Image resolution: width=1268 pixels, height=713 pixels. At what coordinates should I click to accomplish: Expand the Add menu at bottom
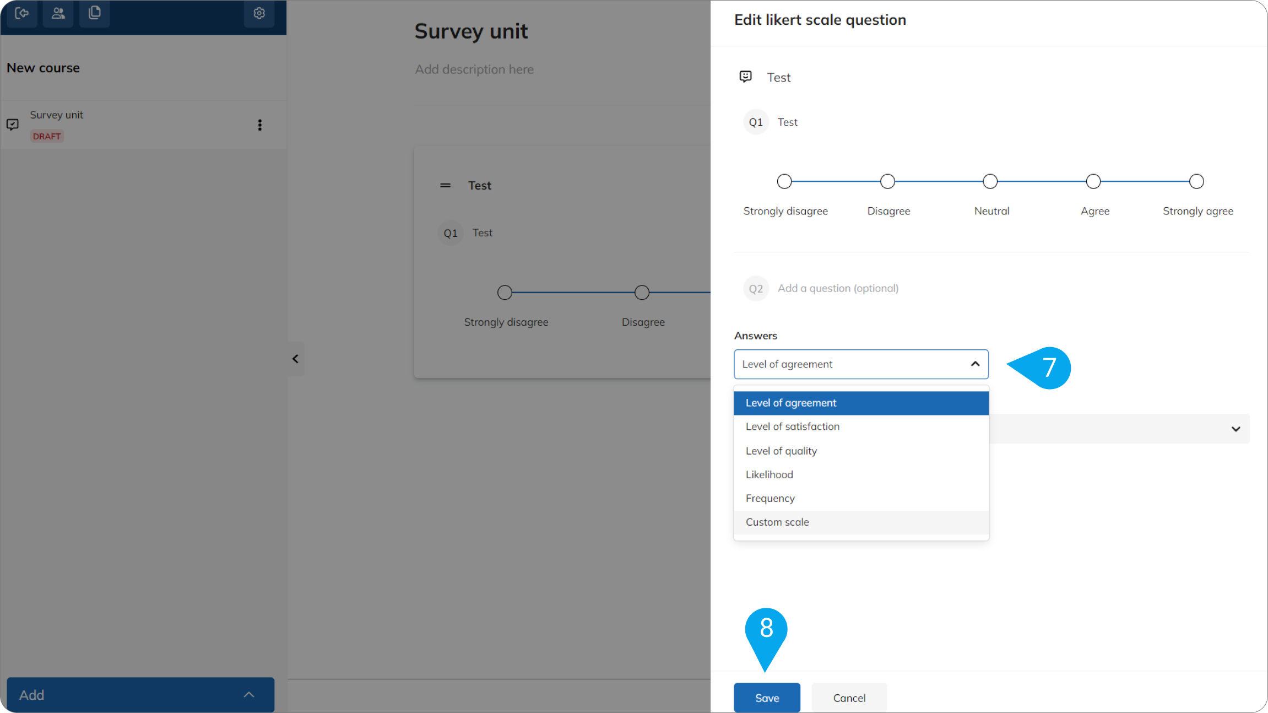[x=140, y=695]
